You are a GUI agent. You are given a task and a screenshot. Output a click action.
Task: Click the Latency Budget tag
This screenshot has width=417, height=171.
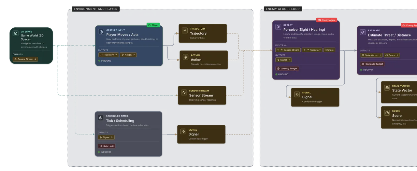coord(287,69)
